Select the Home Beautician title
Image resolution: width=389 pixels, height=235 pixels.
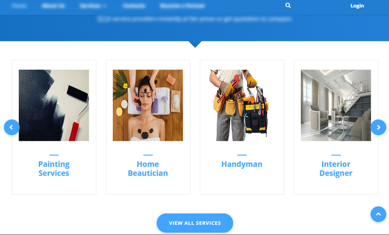[148, 168]
